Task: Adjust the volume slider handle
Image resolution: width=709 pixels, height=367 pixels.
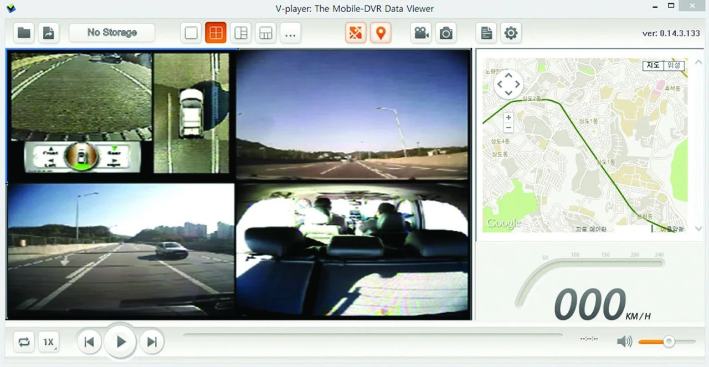Action: tap(669, 342)
